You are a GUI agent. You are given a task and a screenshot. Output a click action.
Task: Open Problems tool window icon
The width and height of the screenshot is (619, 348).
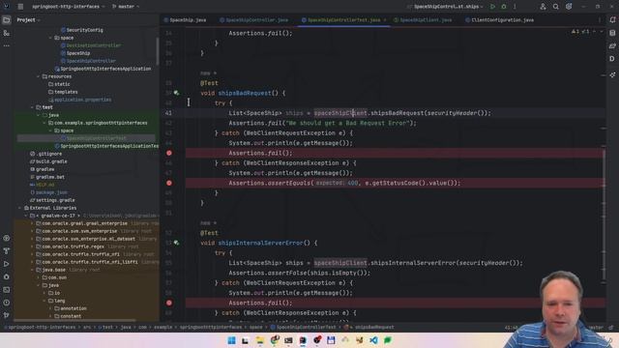click(7, 303)
